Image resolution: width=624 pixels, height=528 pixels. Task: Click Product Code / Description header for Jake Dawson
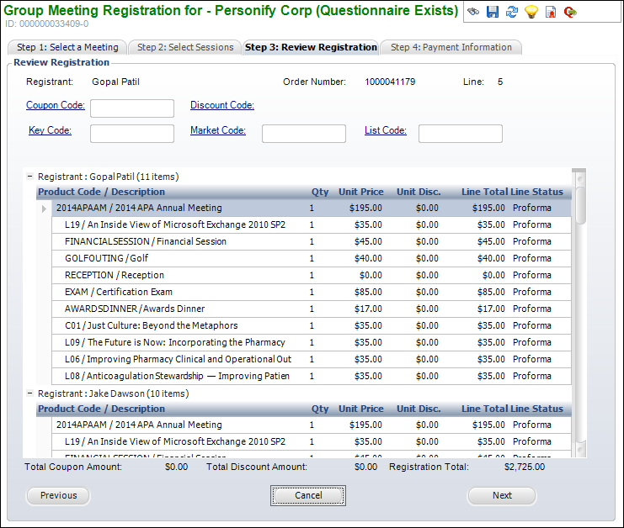101,409
